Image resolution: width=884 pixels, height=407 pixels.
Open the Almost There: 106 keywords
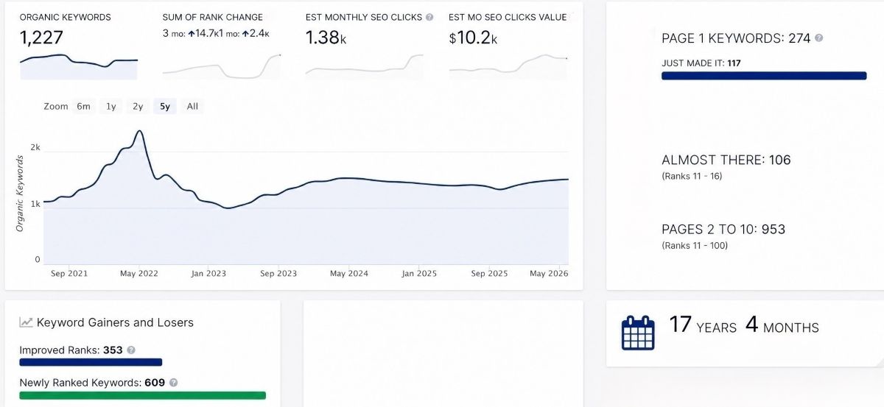pyautogui.click(x=726, y=160)
